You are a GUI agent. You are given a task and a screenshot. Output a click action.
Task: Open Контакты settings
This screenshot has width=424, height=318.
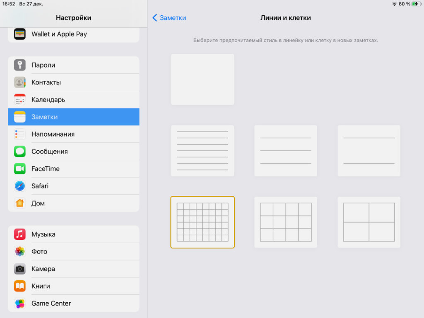(x=74, y=82)
